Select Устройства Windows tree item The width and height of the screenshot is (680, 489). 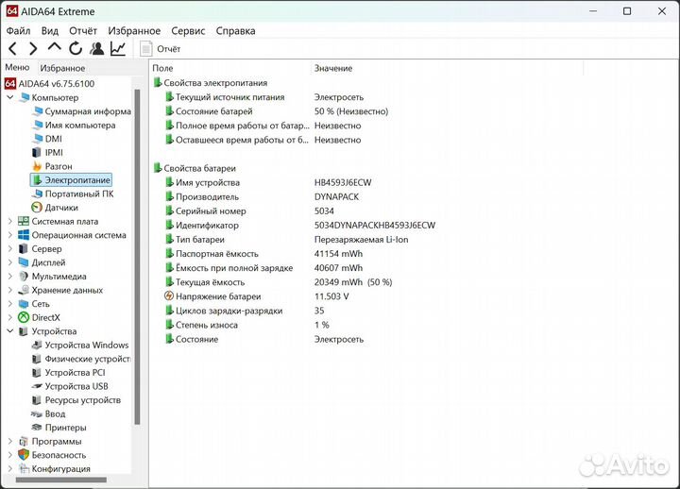(x=80, y=346)
